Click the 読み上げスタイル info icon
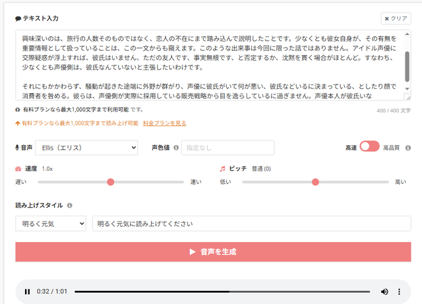This screenshot has height=304, width=422. (x=69, y=206)
